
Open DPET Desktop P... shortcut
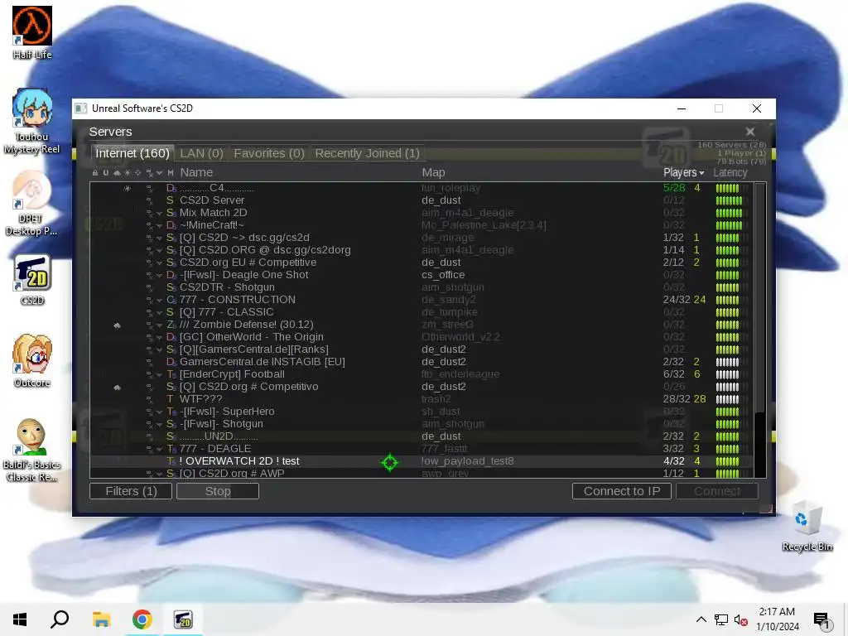click(31, 204)
